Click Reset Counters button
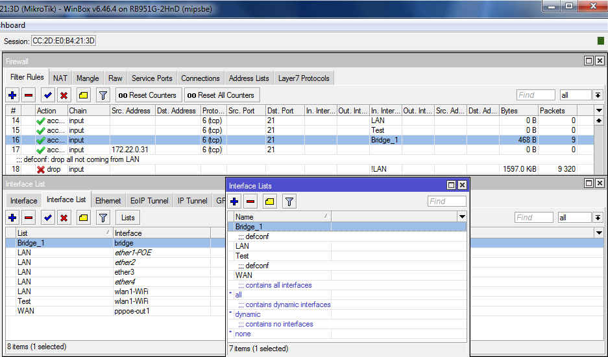 (147, 95)
